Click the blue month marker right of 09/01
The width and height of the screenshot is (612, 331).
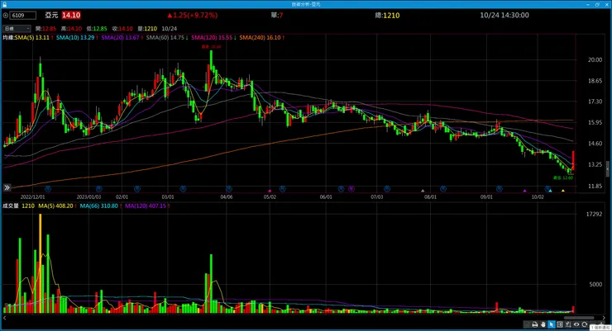pos(500,189)
